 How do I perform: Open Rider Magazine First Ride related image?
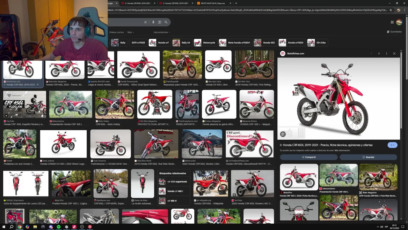pyautogui.click(x=378, y=177)
